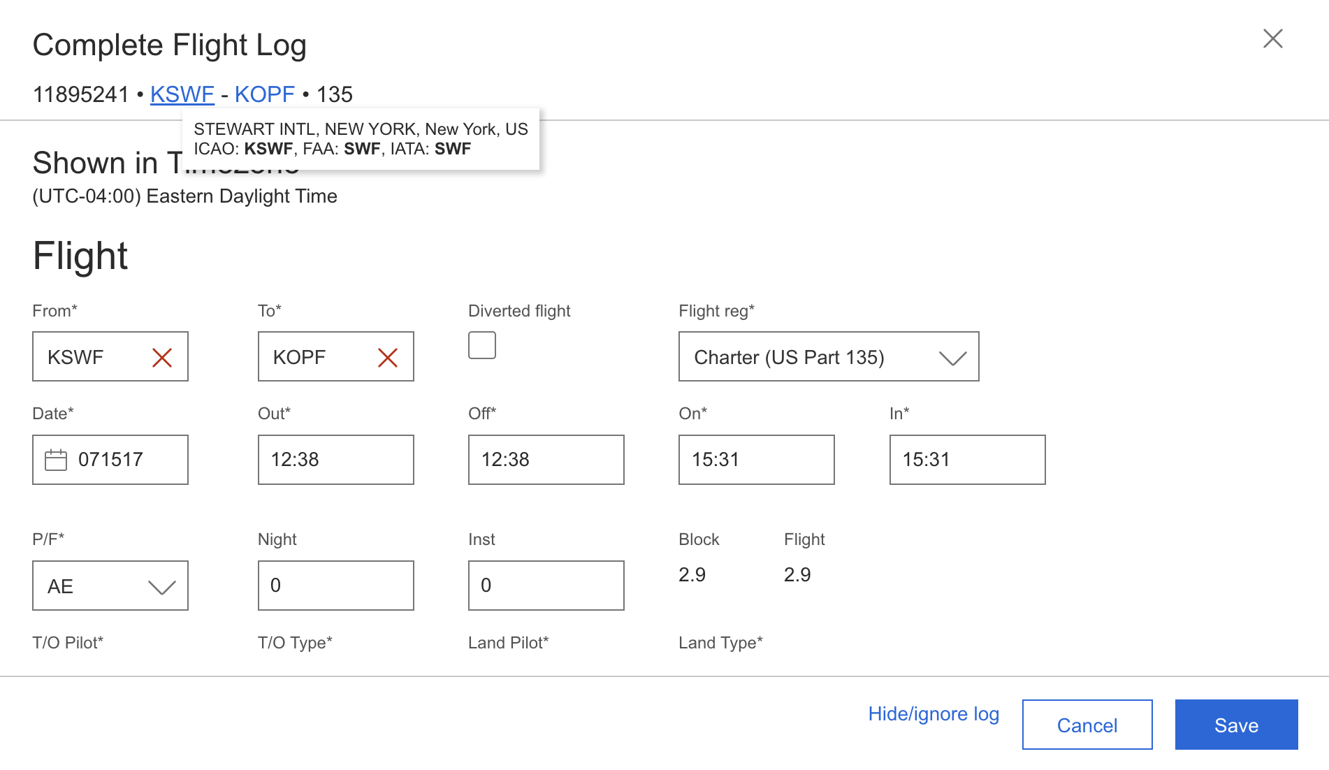Expand the Flight reg dropdown arrow

(x=952, y=358)
